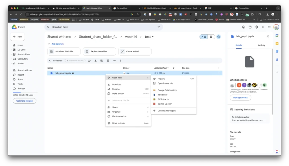Switch to list layout view

coord(204,37)
